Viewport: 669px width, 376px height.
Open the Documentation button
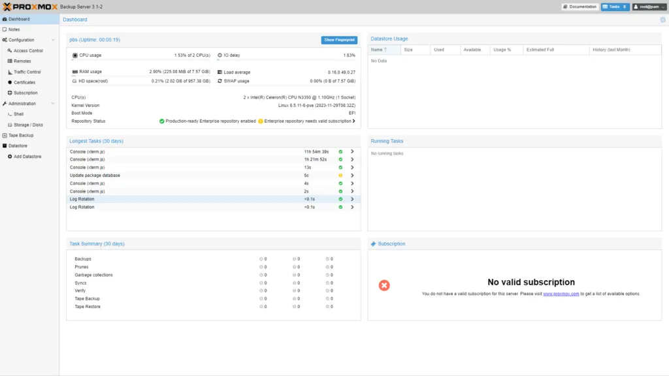[x=579, y=7]
